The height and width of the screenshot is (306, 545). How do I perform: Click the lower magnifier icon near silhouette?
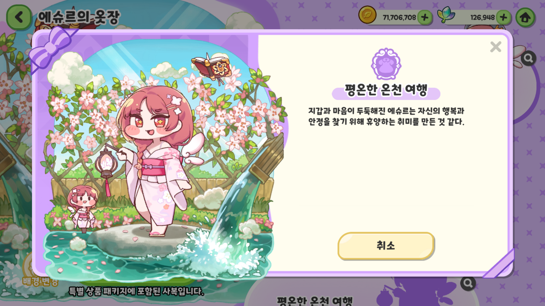click(x=468, y=283)
